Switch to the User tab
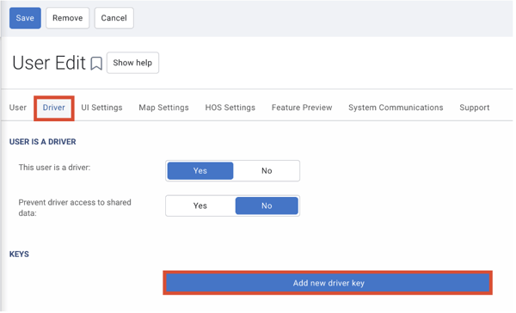The width and height of the screenshot is (516, 313). pyautogui.click(x=18, y=107)
